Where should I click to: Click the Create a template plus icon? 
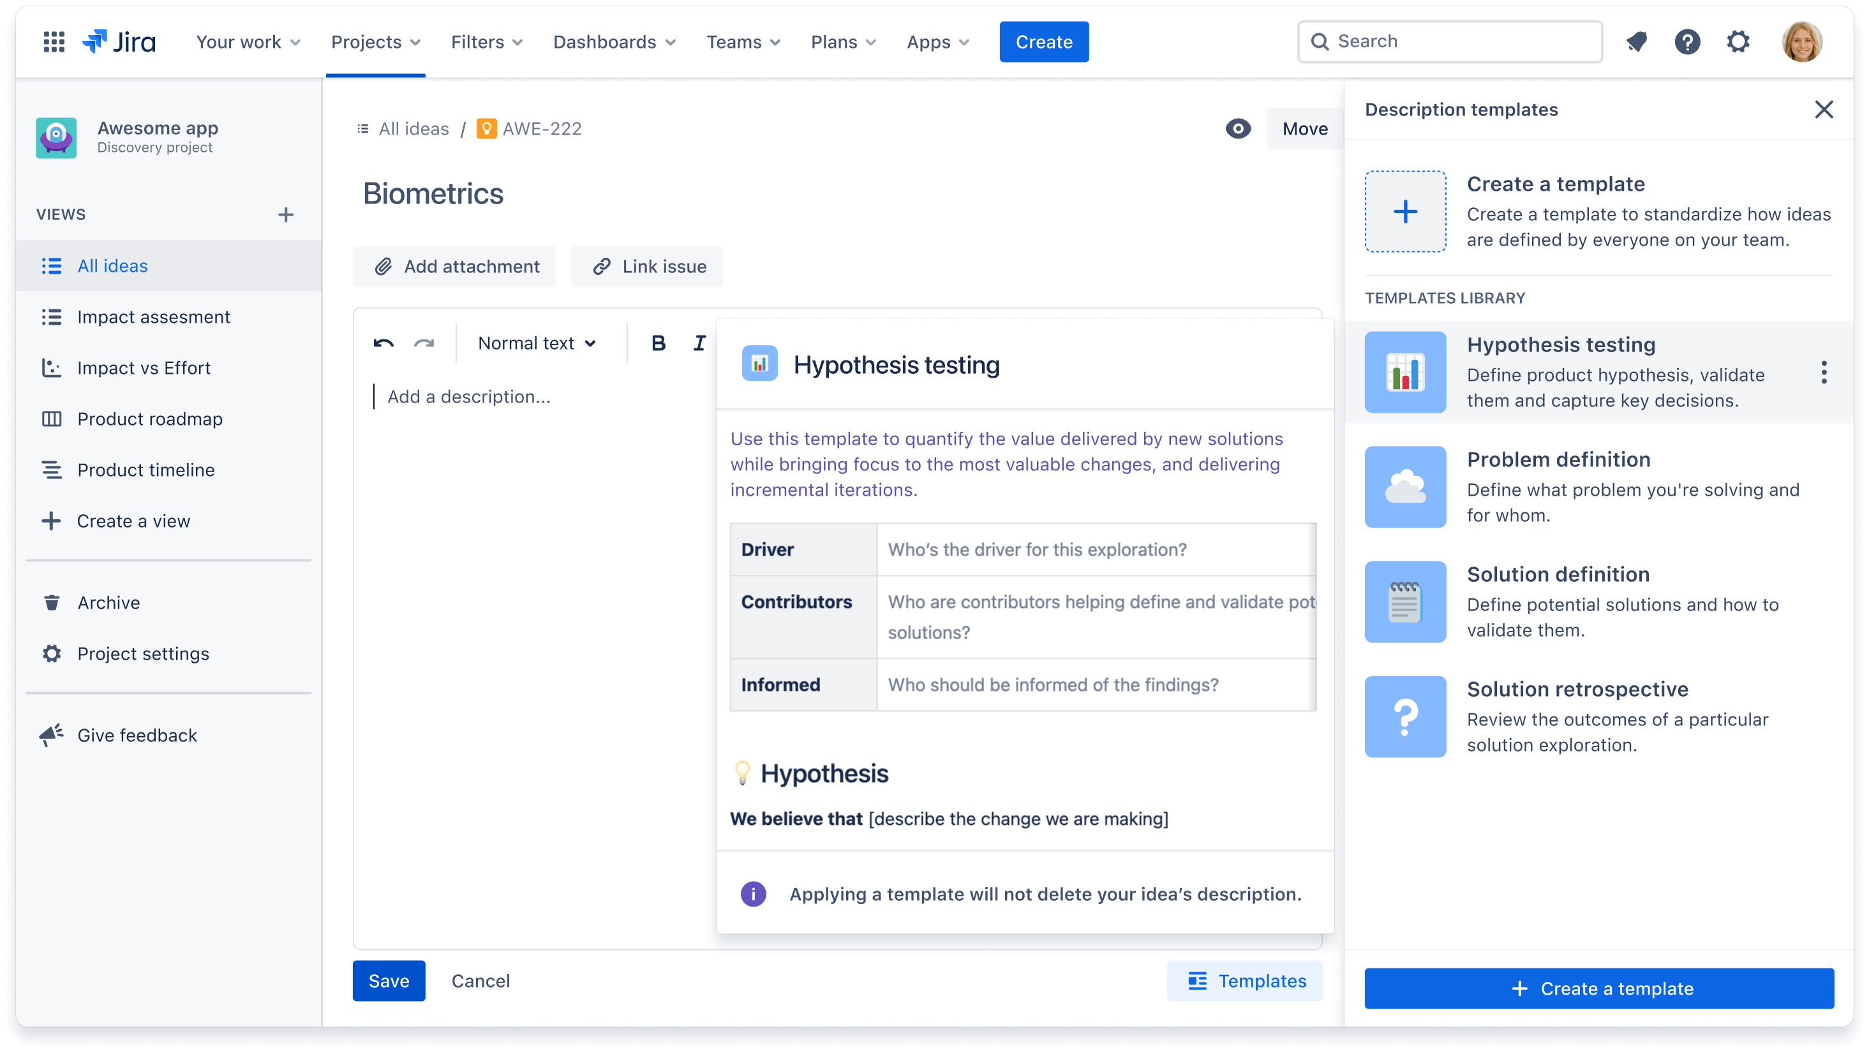[x=1404, y=211]
